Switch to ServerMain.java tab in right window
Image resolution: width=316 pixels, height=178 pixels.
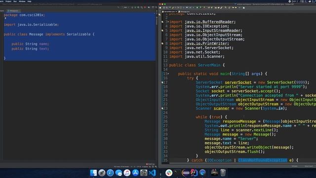click(x=169, y=11)
